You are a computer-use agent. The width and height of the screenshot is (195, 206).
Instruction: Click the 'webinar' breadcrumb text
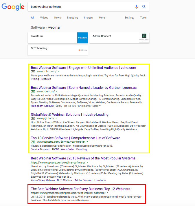(54, 27)
